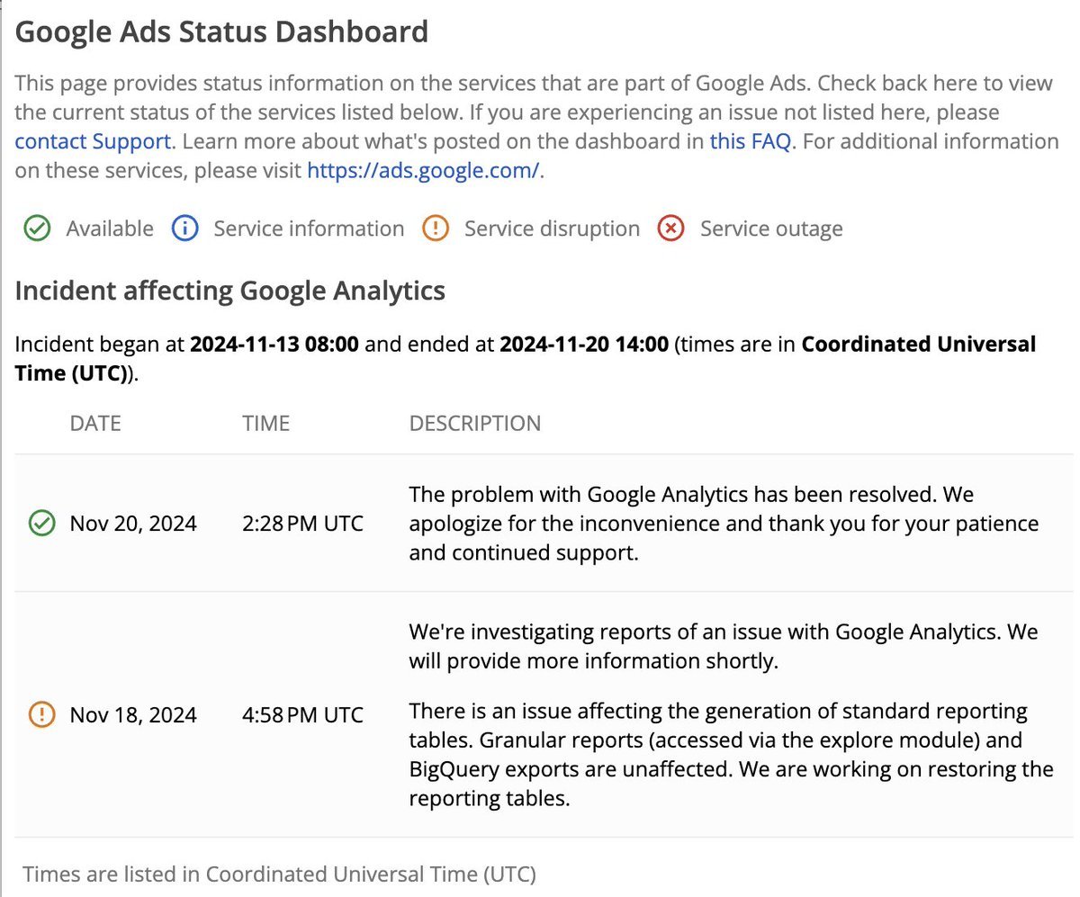Select the Incident affecting Google Analytics heading

(229, 291)
